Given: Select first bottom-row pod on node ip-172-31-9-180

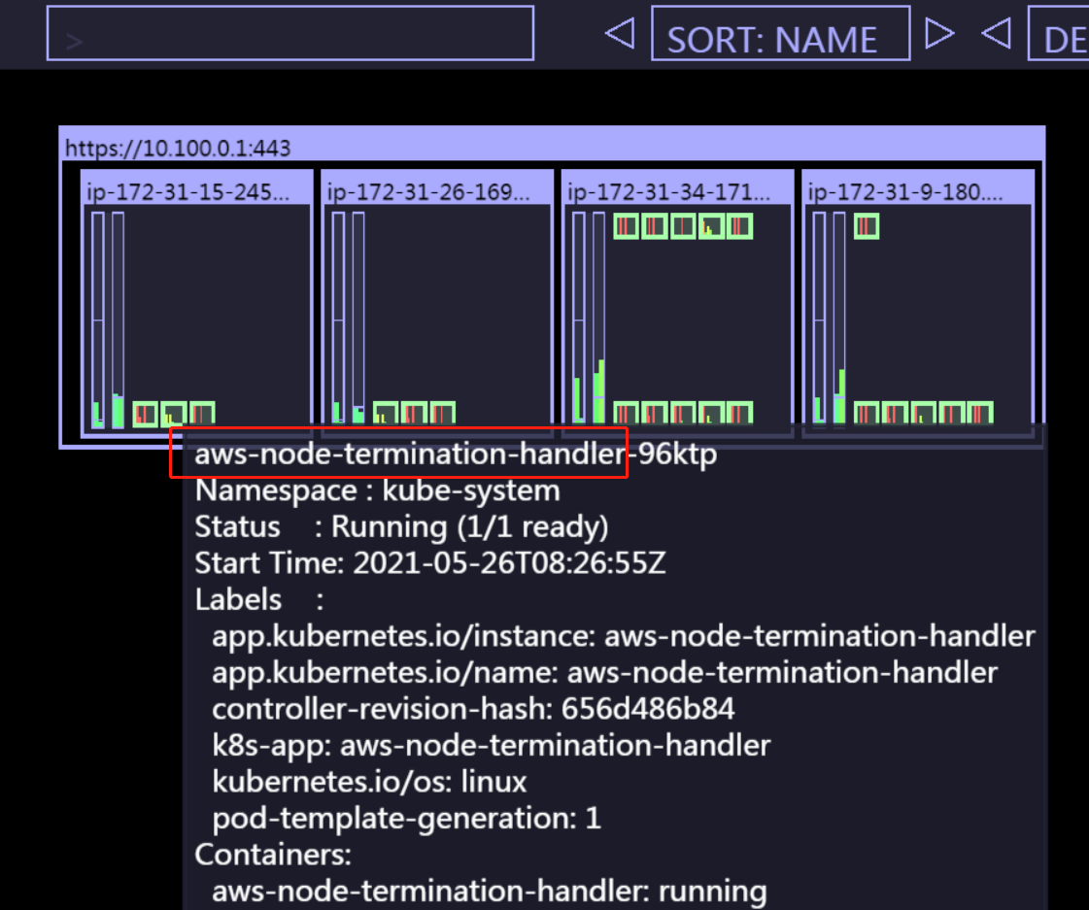Looking at the screenshot, I should (x=867, y=413).
